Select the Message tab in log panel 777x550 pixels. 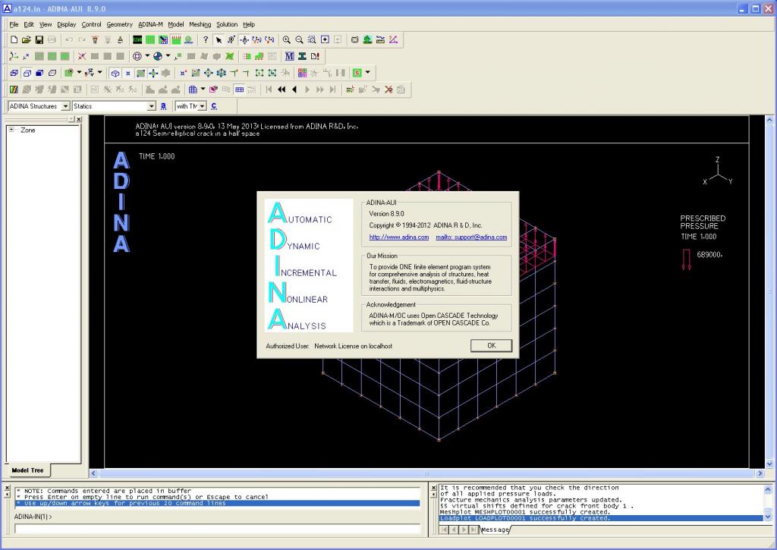click(x=496, y=529)
